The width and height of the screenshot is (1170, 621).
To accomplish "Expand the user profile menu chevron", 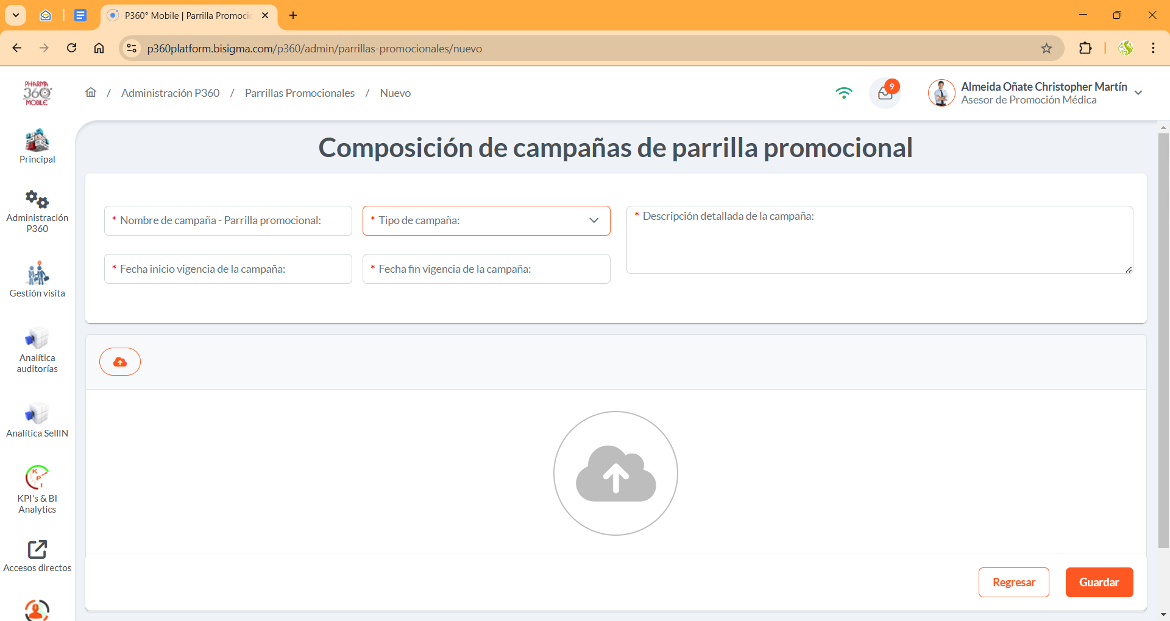I will 1138,93.
